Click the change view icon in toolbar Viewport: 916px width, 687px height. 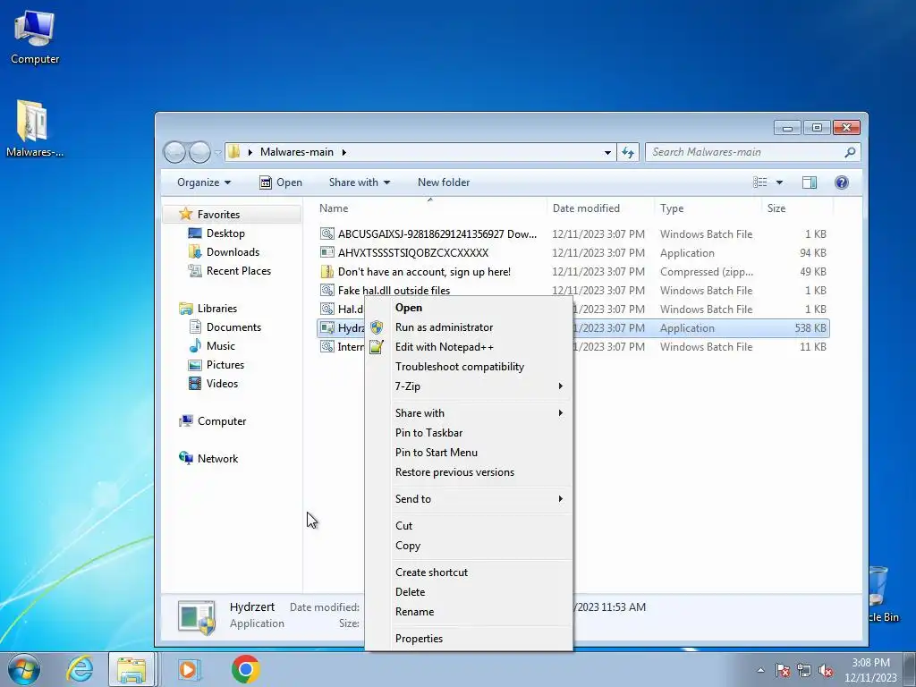tap(760, 182)
